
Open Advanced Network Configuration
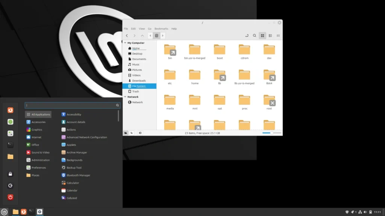tap(84, 137)
